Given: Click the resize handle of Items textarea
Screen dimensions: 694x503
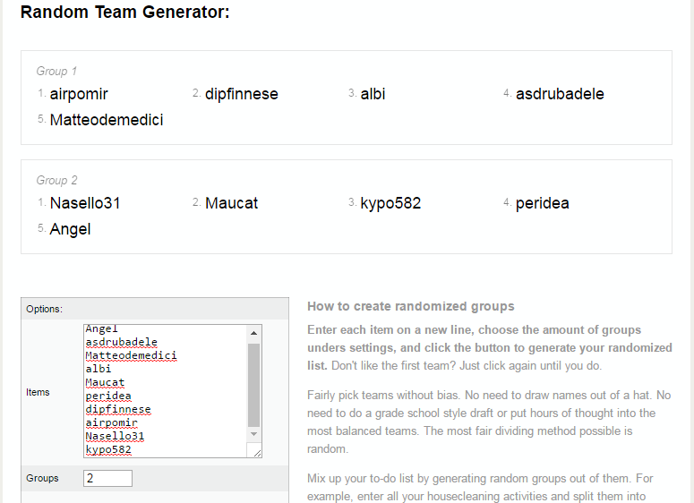Looking at the screenshot, I should (256, 453).
